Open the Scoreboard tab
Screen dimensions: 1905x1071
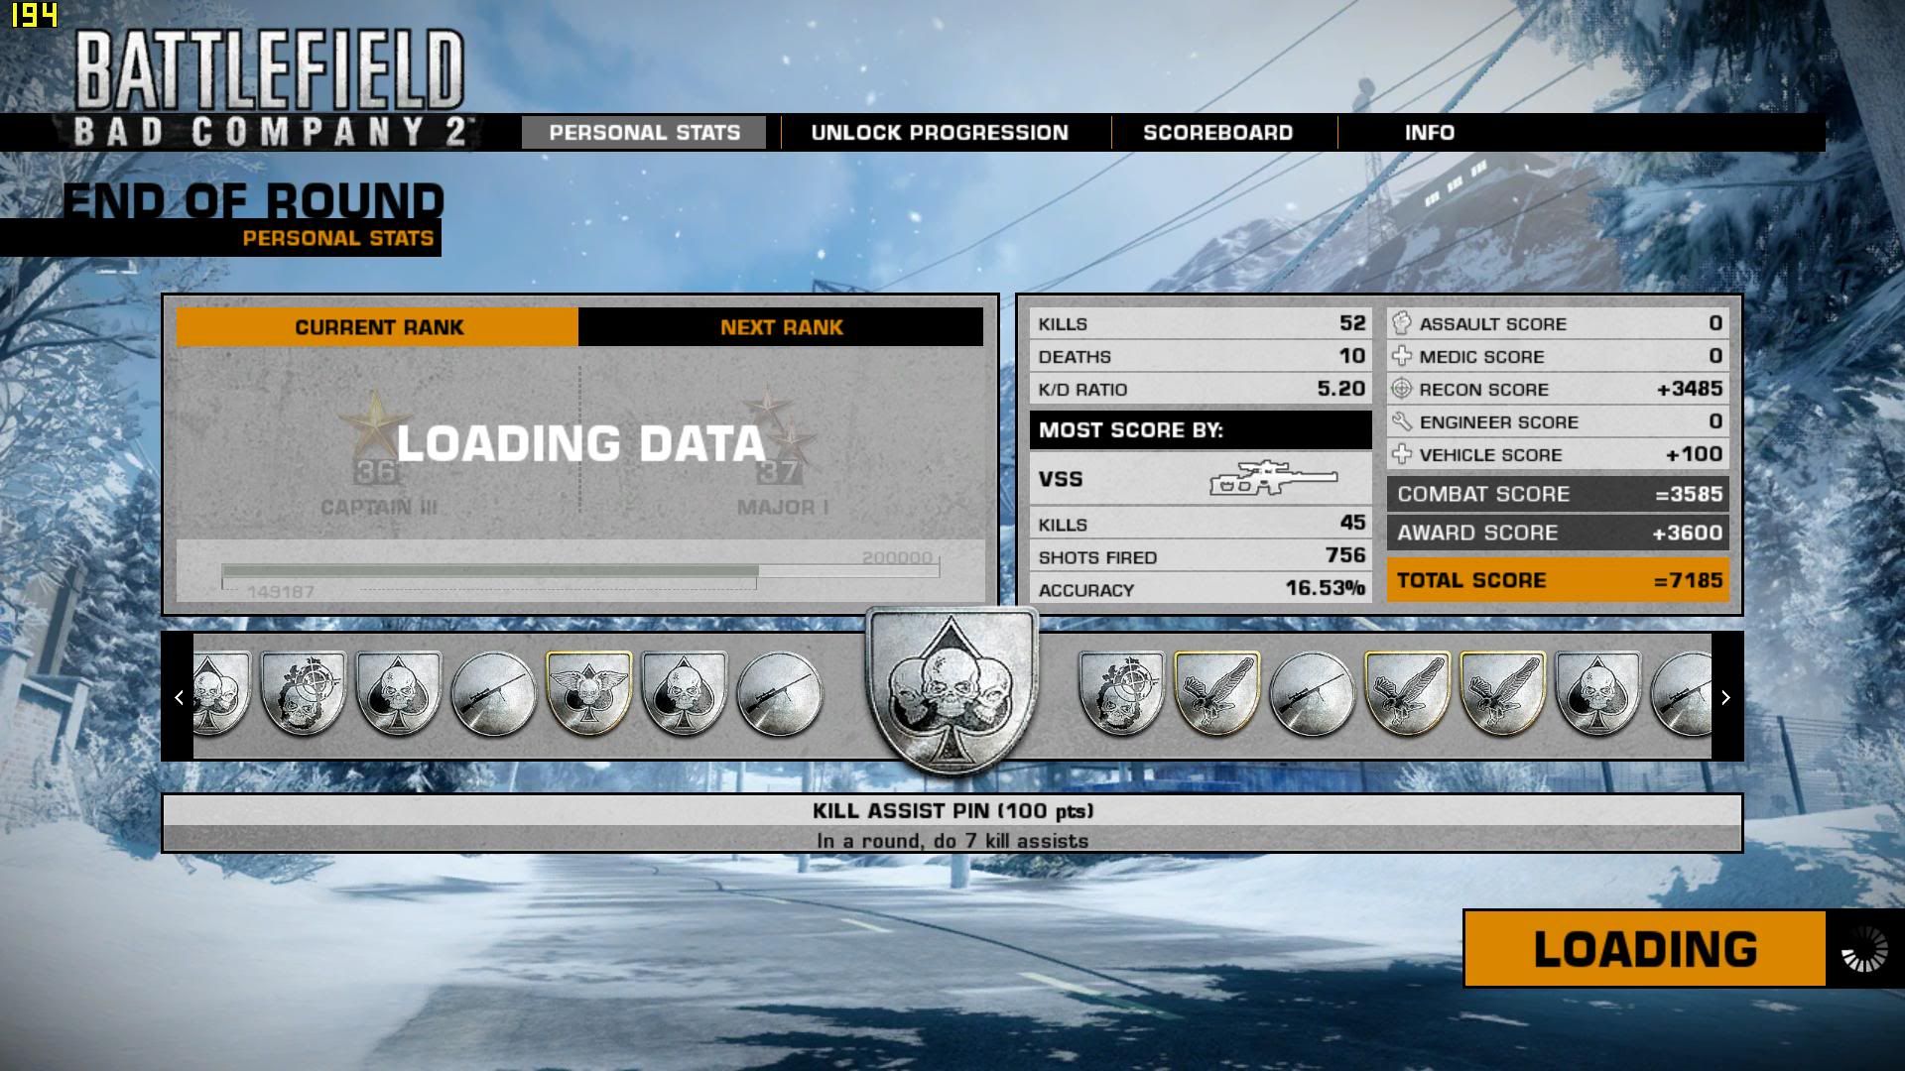pyautogui.click(x=1217, y=133)
